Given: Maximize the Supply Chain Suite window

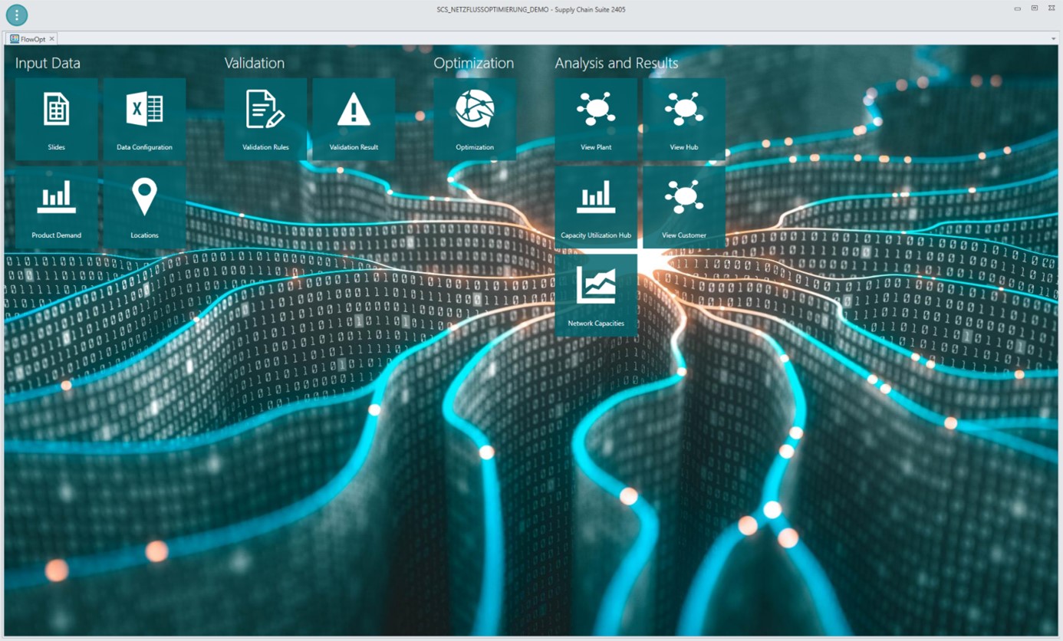Looking at the screenshot, I should click(x=1034, y=8).
